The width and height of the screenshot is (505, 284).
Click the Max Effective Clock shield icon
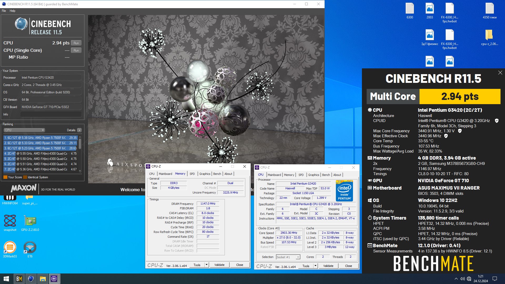point(446,136)
